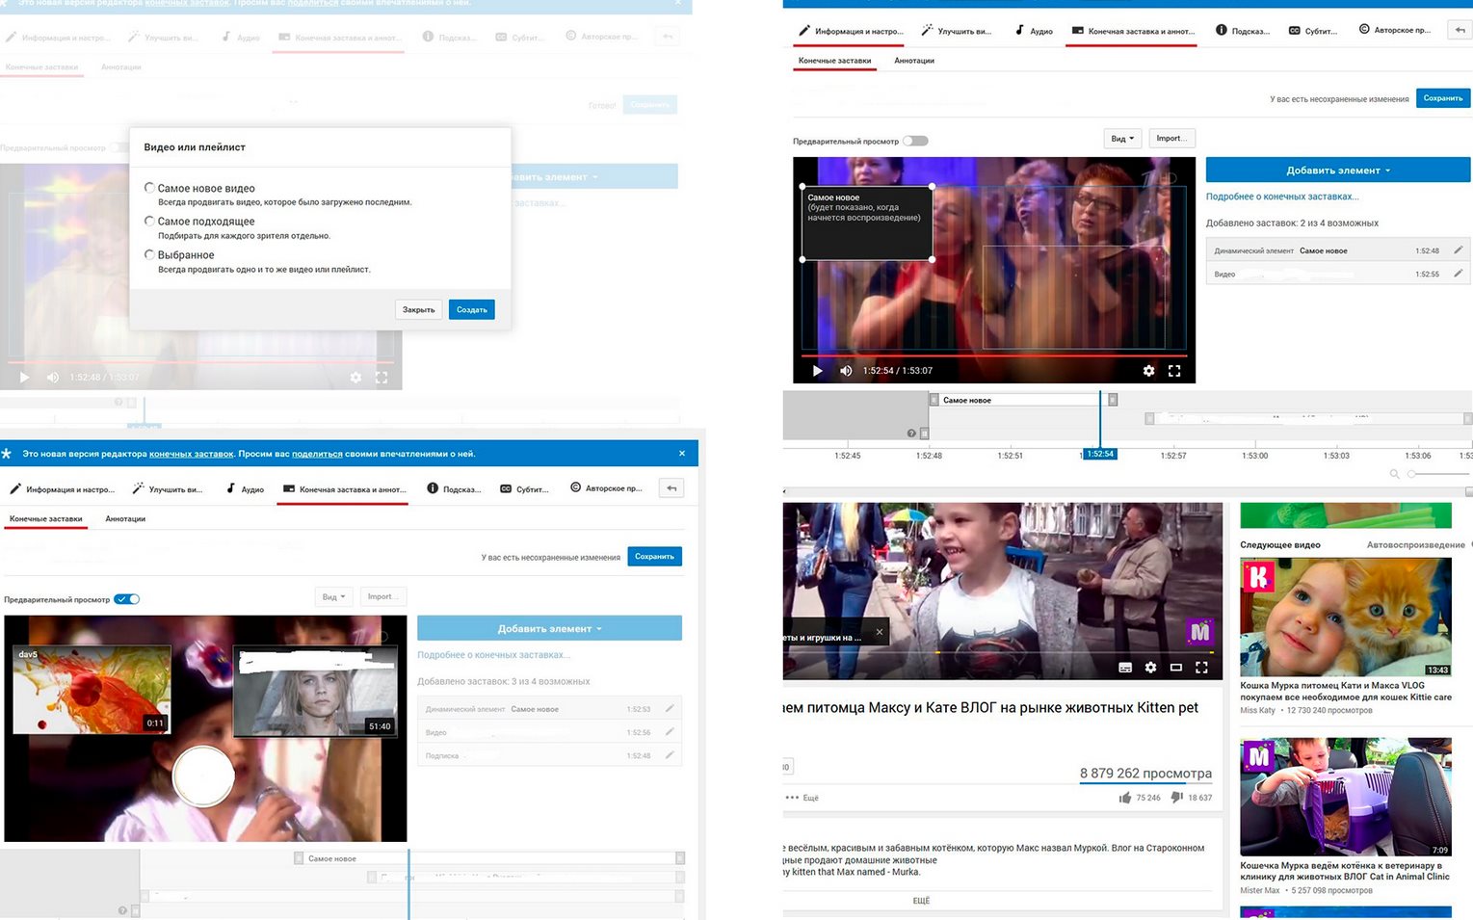
Task: Expand the dark blue 'Добавить элемент' dropdown
Action: (x=1337, y=171)
